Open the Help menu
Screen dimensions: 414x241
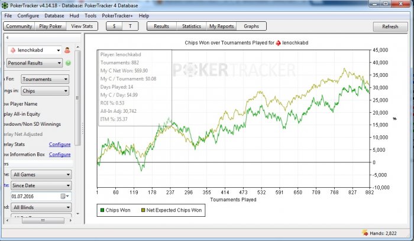pyautogui.click(x=144, y=16)
